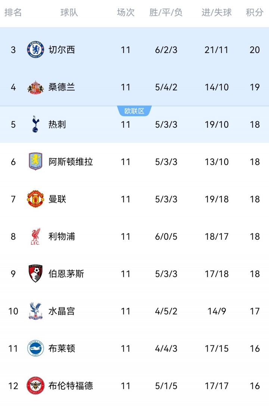The width and height of the screenshot is (269, 406).
Task: Click the 排名 column header
Action: click(13, 12)
